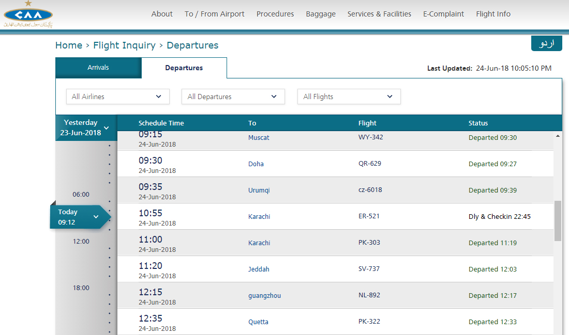Open To / From Airport menu
The image size is (569, 335).
pyautogui.click(x=215, y=14)
